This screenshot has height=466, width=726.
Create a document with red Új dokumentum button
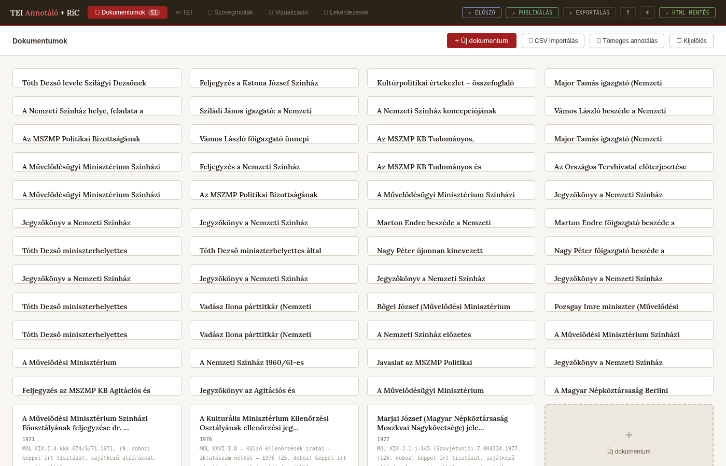pos(482,41)
